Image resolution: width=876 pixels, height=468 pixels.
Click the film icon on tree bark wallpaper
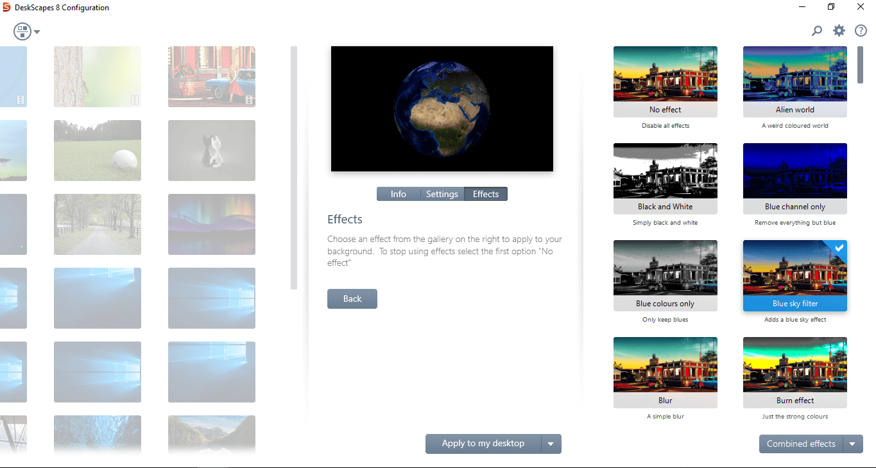[x=135, y=100]
